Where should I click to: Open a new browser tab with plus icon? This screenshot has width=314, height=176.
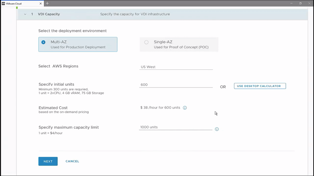coord(47,3)
